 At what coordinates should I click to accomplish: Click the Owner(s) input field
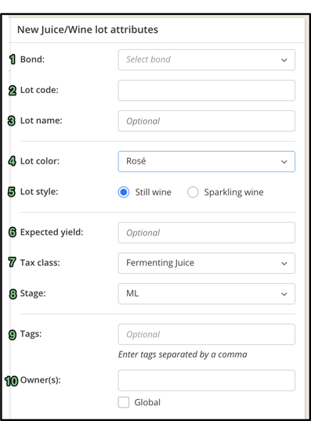tap(207, 380)
